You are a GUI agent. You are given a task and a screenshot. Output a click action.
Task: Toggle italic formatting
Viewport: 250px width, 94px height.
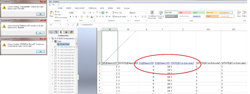[x=73, y=17]
